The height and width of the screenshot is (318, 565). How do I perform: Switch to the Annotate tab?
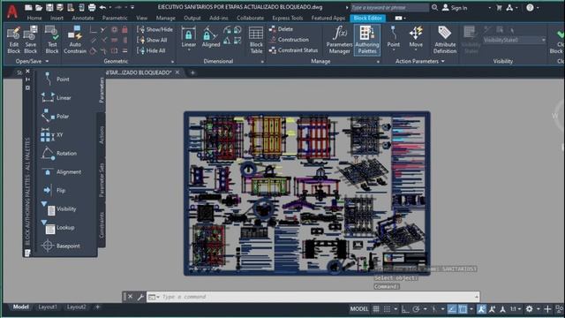(x=83, y=18)
